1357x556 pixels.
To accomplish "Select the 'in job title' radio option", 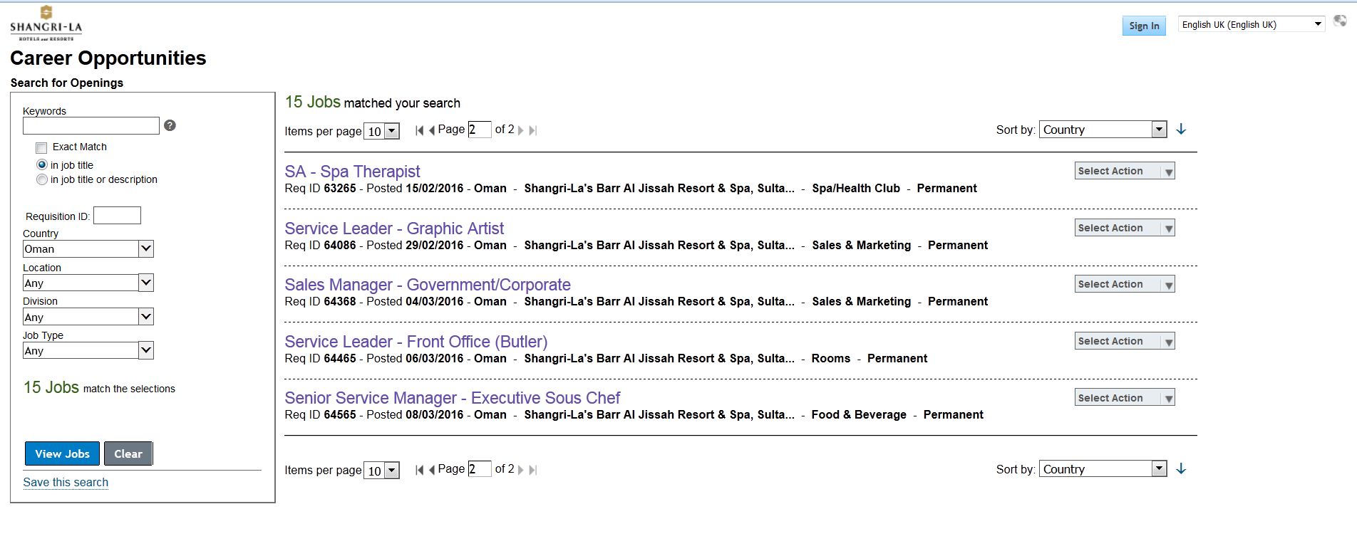I will (42, 164).
